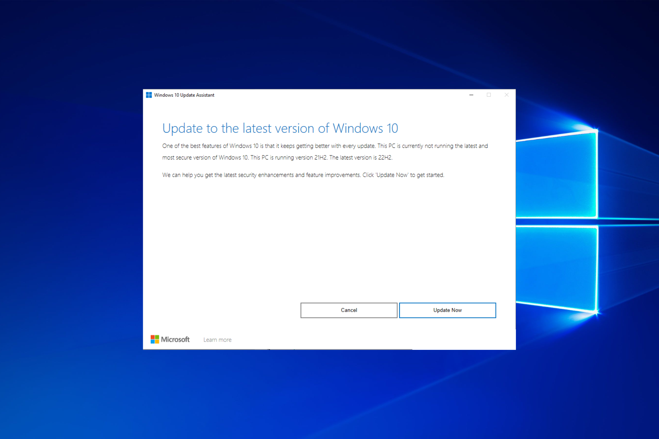Click the close window button

click(x=507, y=95)
